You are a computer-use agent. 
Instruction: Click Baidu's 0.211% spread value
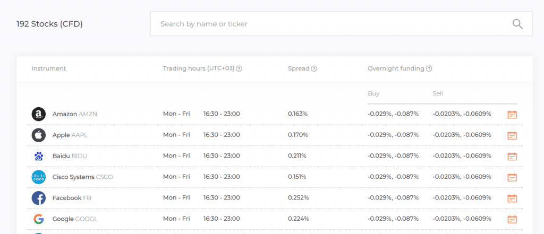click(297, 156)
